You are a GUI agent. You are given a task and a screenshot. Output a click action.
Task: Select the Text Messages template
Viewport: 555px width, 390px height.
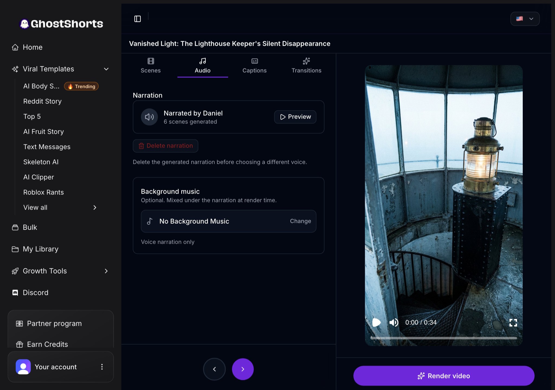[x=47, y=147]
